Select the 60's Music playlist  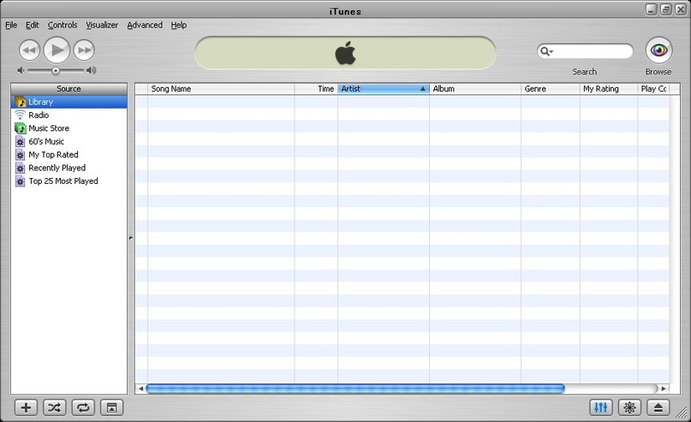point(69,142)
